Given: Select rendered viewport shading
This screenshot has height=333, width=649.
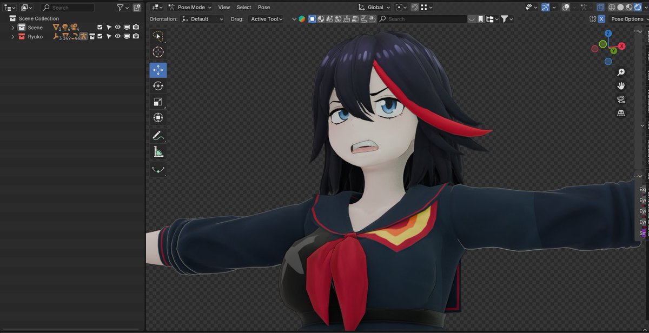Looking at the screenshot, I should 638,8.
